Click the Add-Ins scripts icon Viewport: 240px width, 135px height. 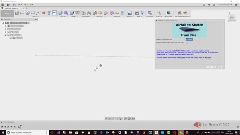[x=150, y=13]
